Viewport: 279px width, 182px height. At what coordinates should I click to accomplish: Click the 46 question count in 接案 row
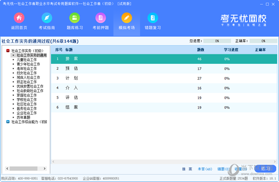click(199, 59)
